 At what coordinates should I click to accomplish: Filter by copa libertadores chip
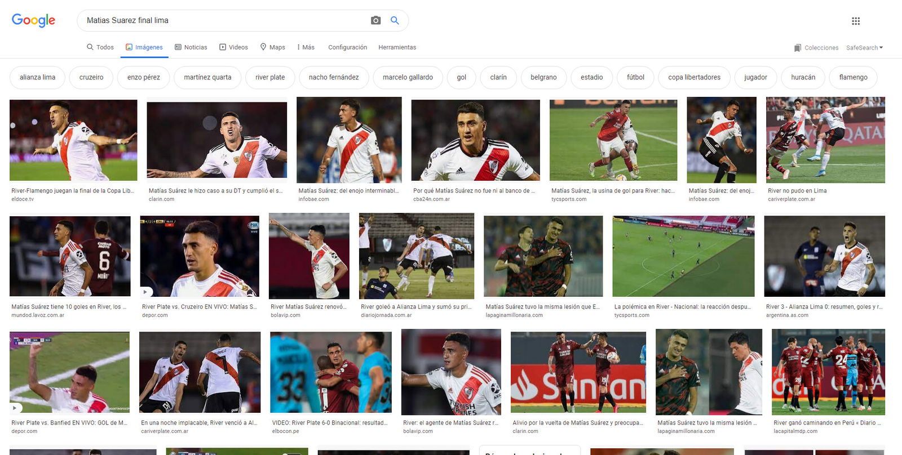(694, 77)
